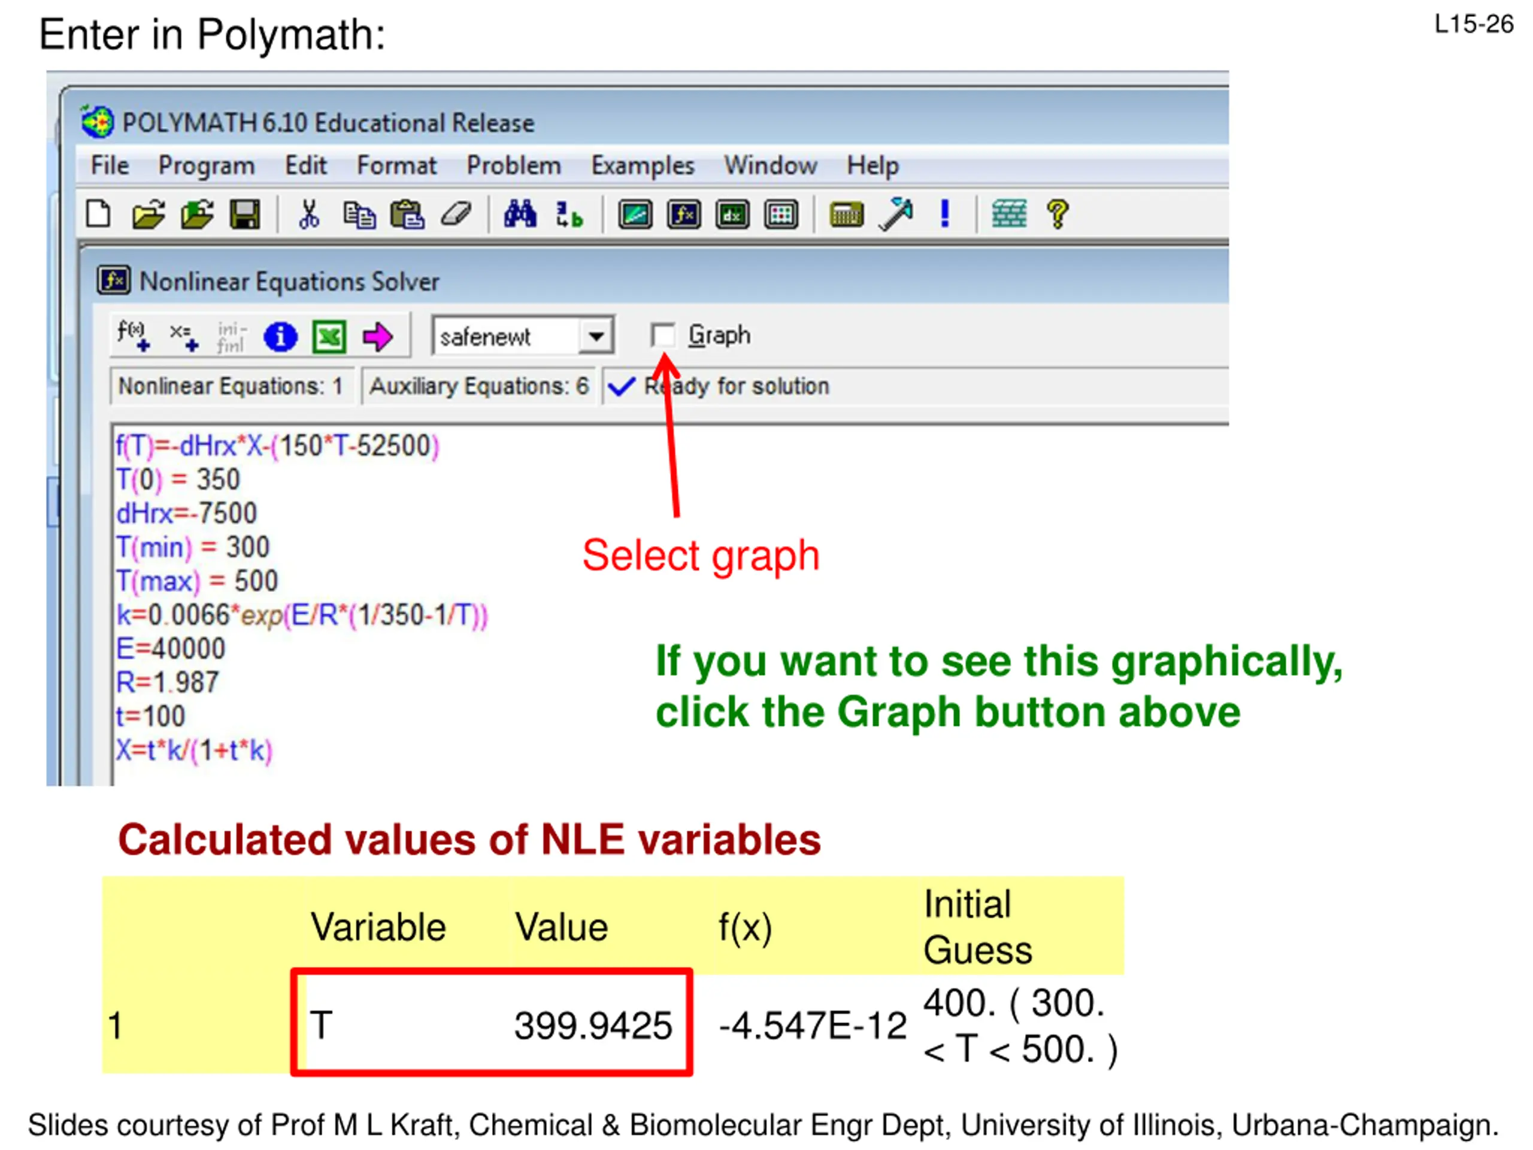
Task: Click the line 'T(max) = 500'
Action: coord(196,582)
